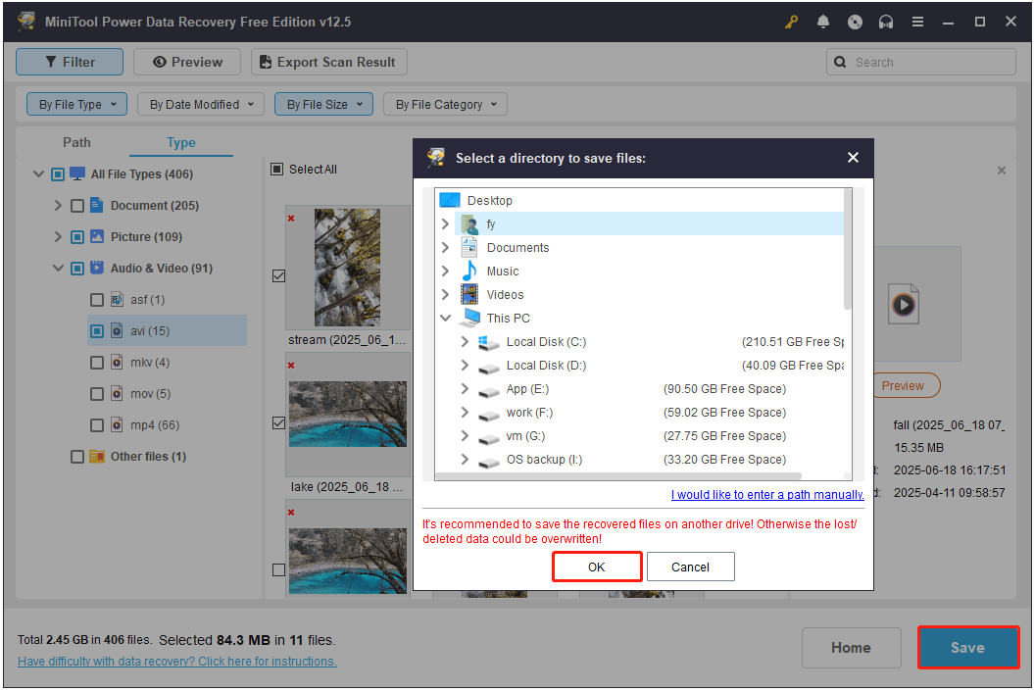Image resolution: width=1034 pixels, height=691 pixels.
Task: Select the Videos folder icon
Action: [469, 295]
